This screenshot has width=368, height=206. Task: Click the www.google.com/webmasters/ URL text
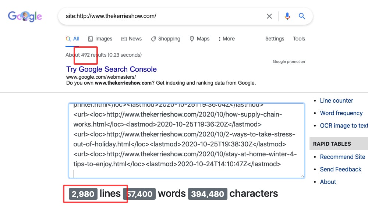(101, 77)
